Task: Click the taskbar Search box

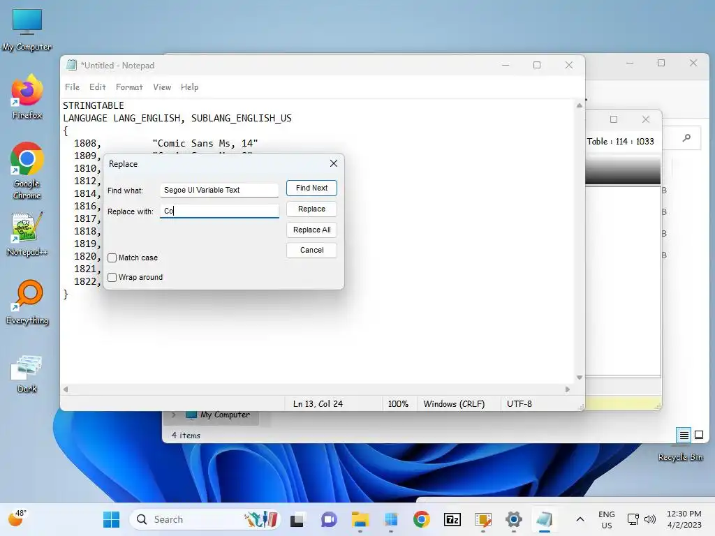Action: pyautogui.click(x=205, y=519)
